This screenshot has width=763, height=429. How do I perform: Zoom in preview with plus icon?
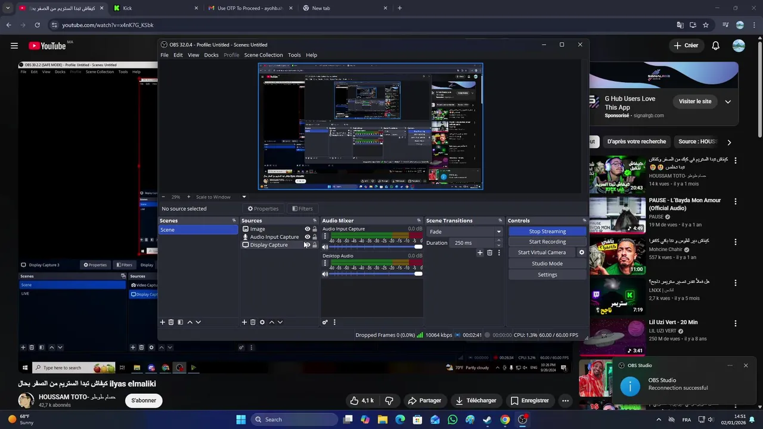(x=188, y=197)
